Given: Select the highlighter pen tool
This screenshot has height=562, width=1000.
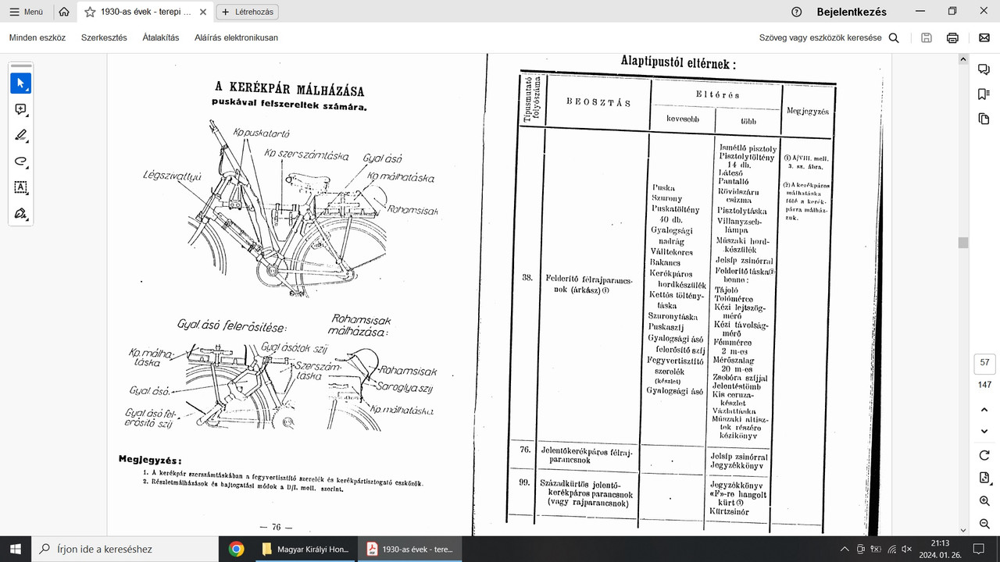Looking at the screenshot, I should point(20,135).
